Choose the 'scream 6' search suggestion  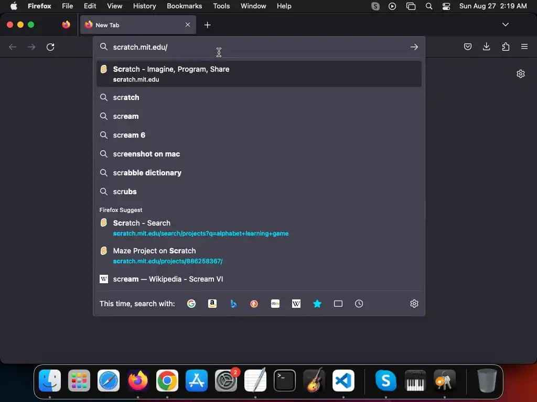coord(259,135)
